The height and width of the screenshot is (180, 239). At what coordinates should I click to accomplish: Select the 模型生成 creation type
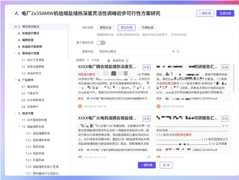point(105,27)
